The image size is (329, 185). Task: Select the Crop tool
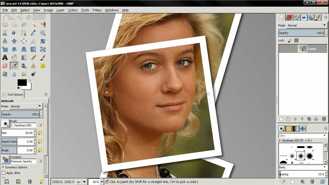[x=33, y=41]
